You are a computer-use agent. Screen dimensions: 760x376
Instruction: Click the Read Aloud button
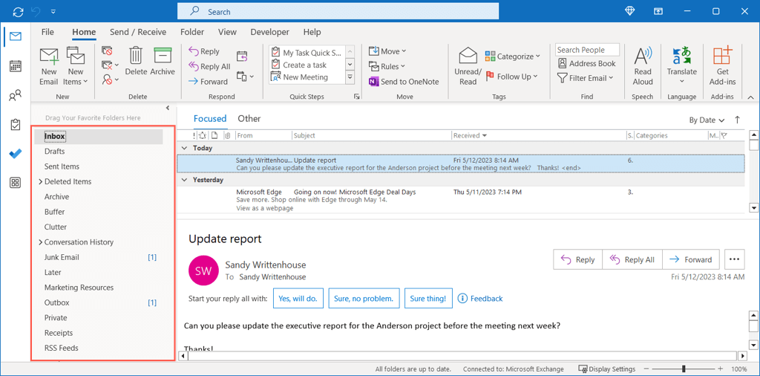(643, 66)
